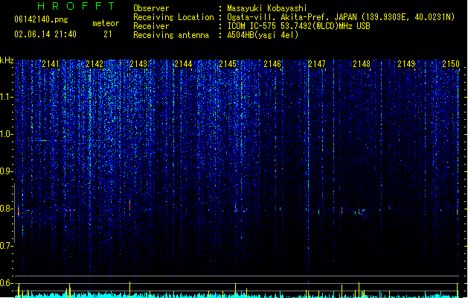Select the Ogata-vill. Akita-Pref. JAPAN location text
468x298 pixels.
[341, 17]
